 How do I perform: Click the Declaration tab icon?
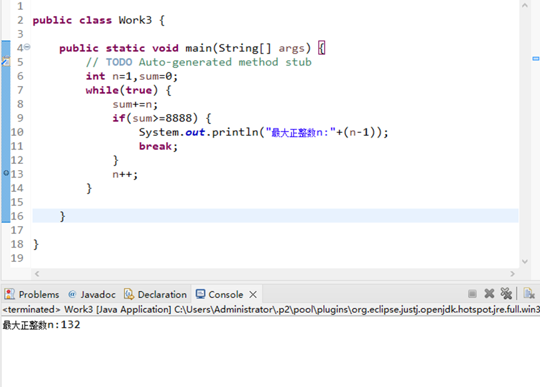point(129,294)
